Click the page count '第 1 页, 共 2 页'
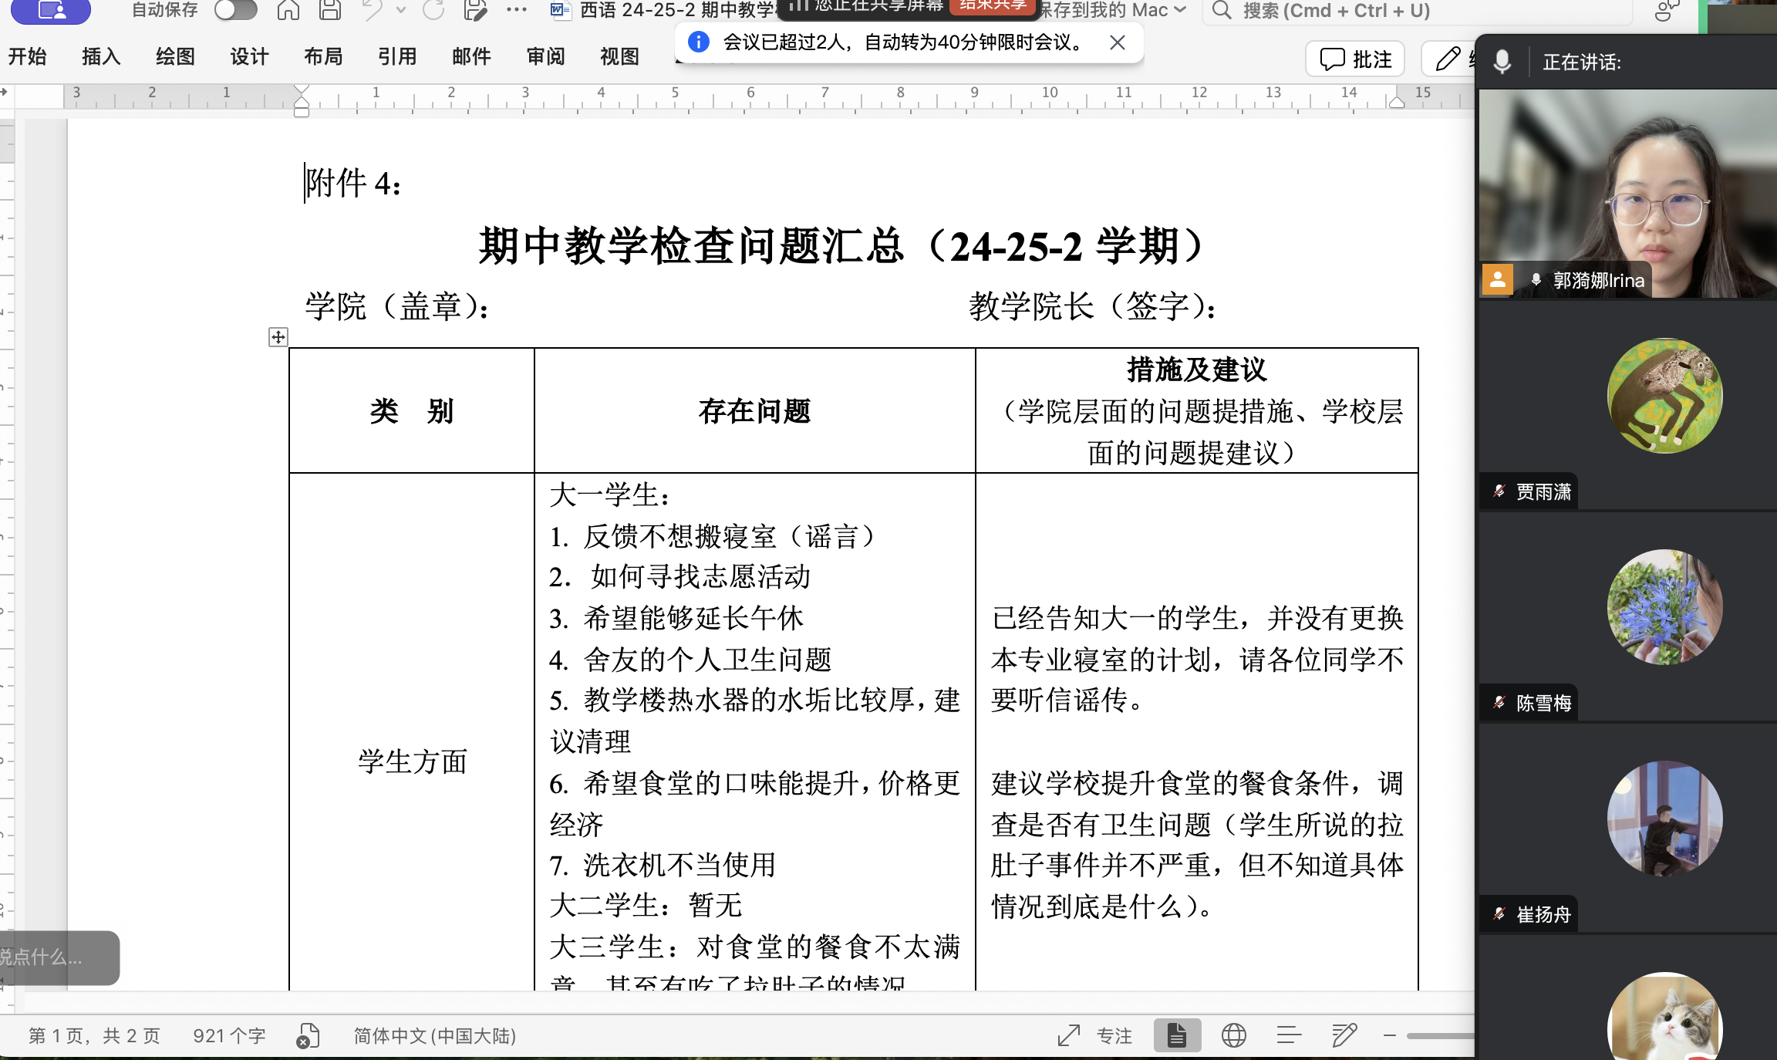Viewport: 1777px width, 1060px height. coord(94,1035)
